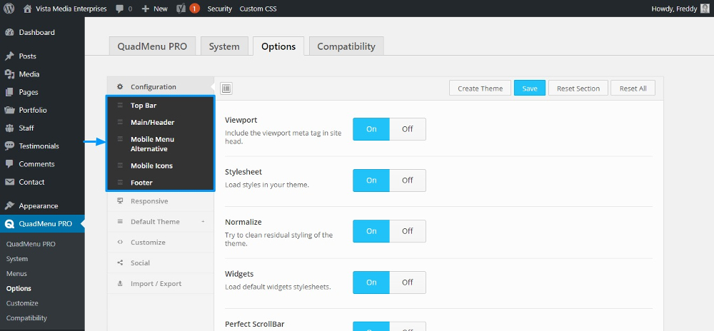Click the Staff group icon
This screenshot has width=714, height=331.
coord(9,128)
